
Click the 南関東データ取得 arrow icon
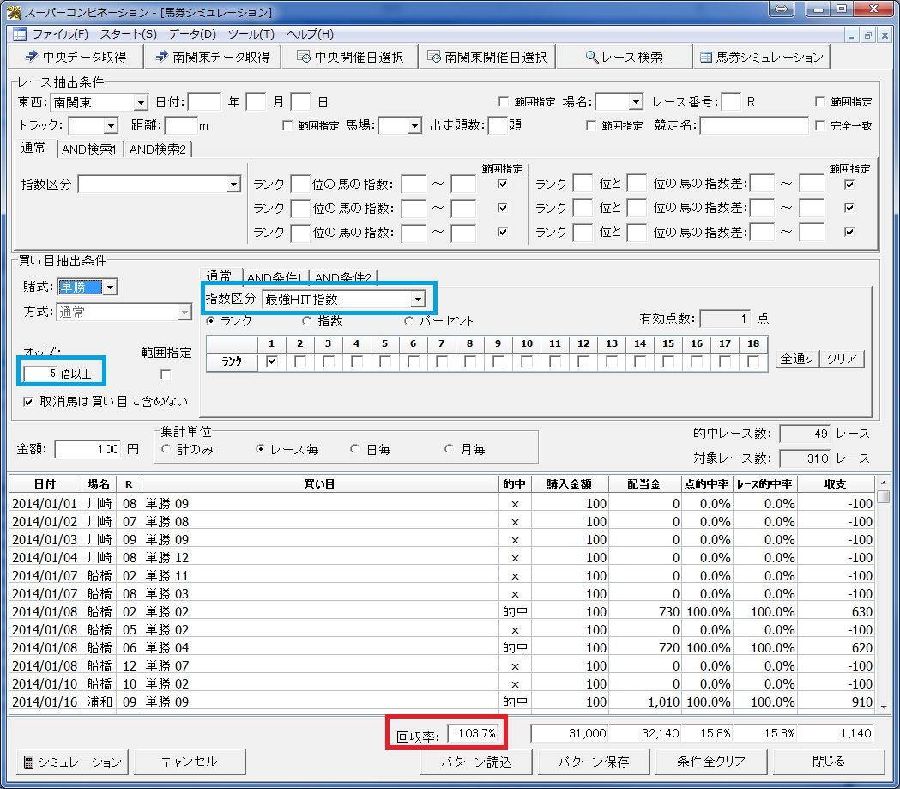162,57
